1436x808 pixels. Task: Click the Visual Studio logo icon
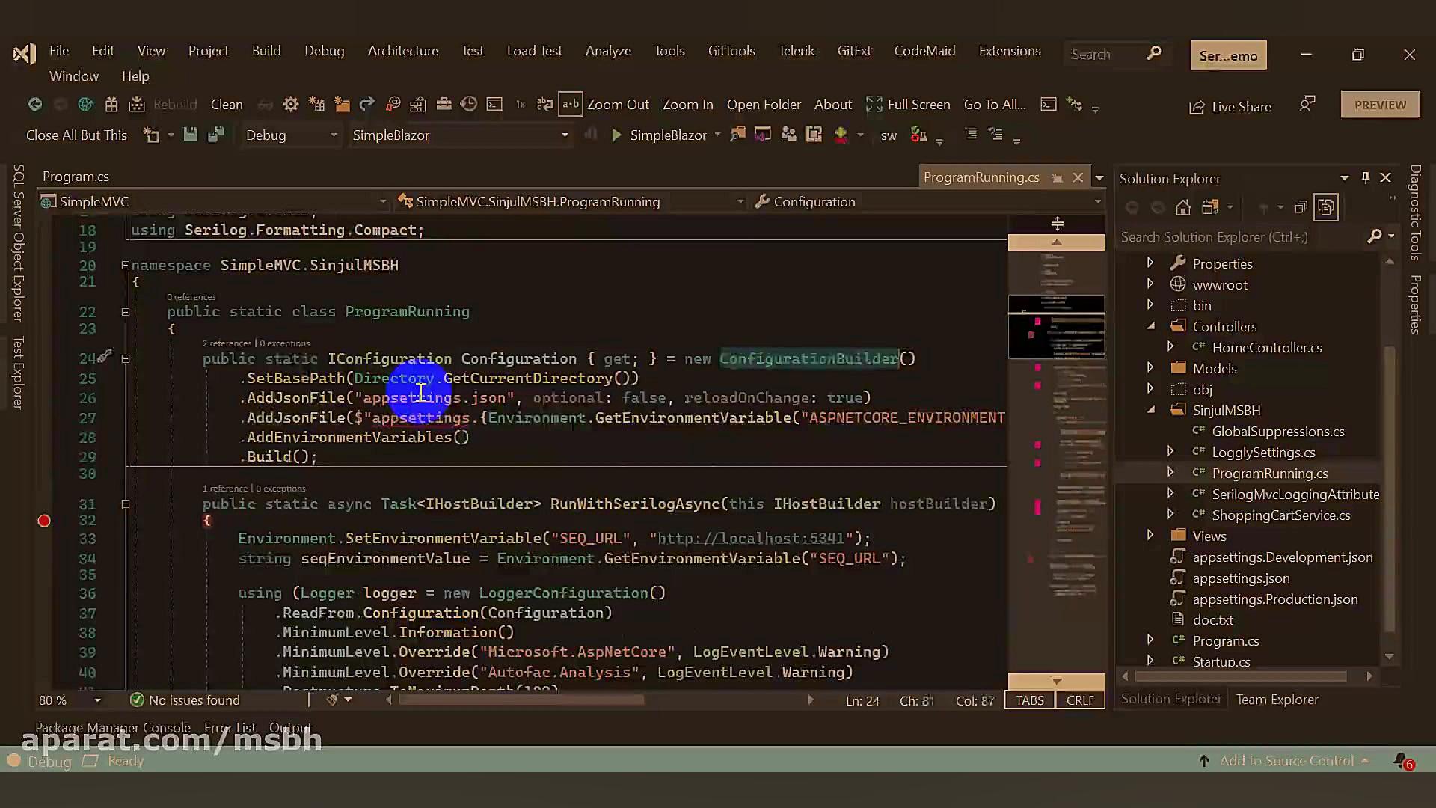tap(24, 54)
